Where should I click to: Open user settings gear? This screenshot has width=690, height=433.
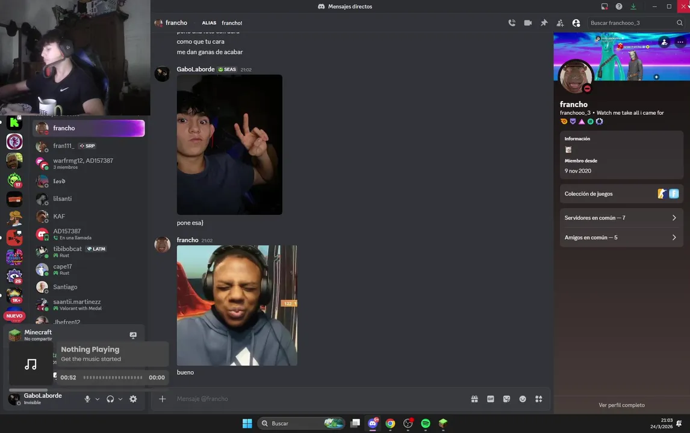[133, 399]
